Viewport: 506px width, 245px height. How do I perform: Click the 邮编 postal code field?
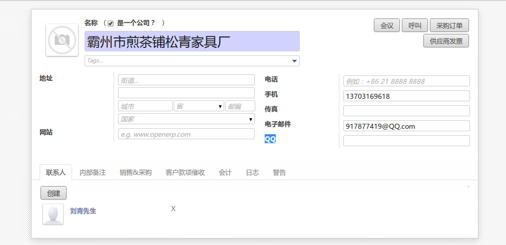(x=240, y=106)
